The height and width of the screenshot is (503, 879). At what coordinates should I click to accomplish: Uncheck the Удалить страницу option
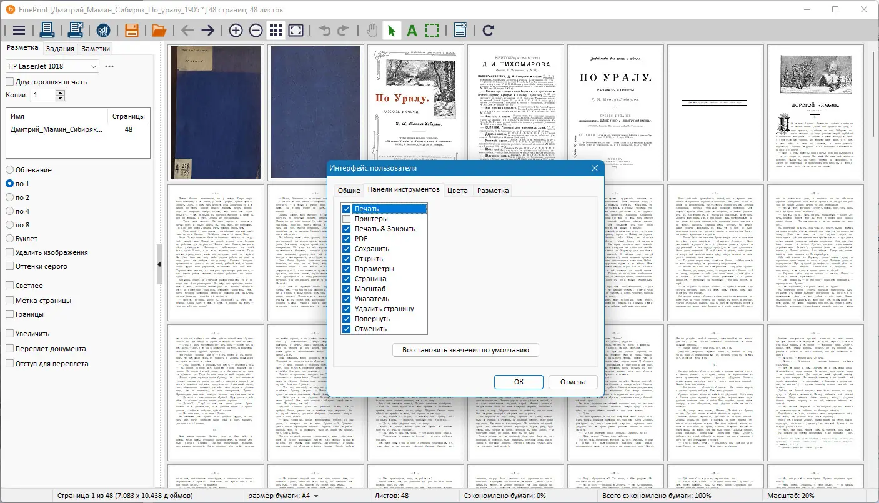(x=347, y=309)
